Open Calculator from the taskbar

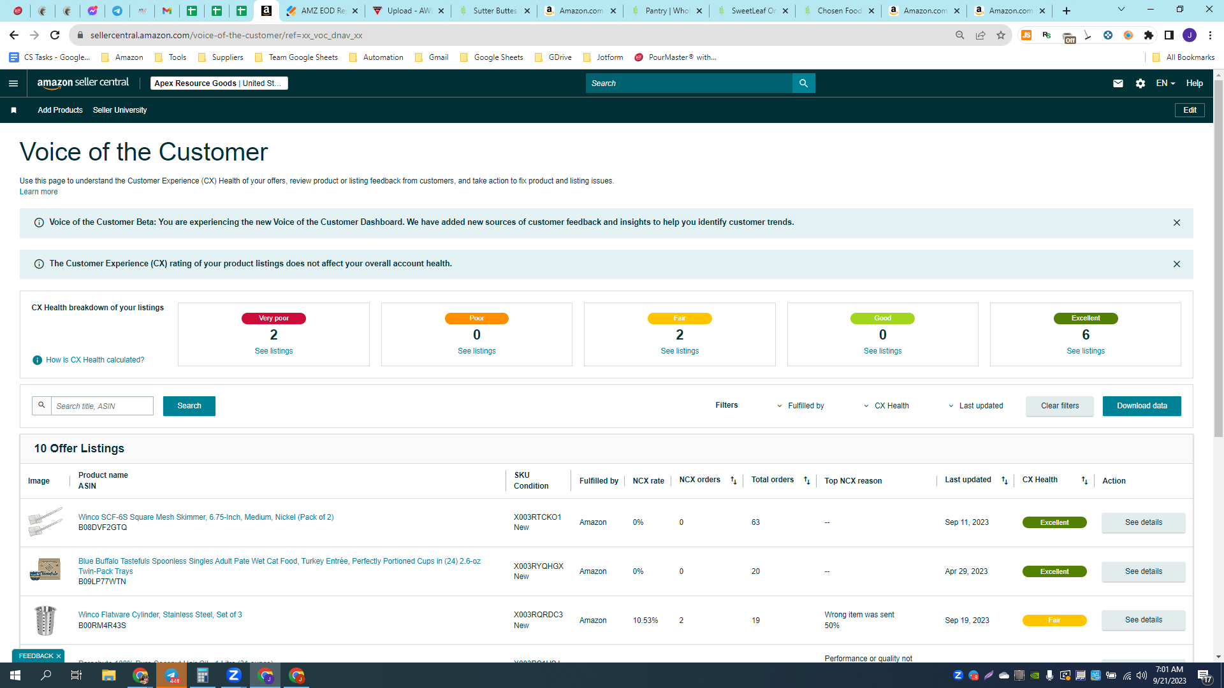pos(203,675)
